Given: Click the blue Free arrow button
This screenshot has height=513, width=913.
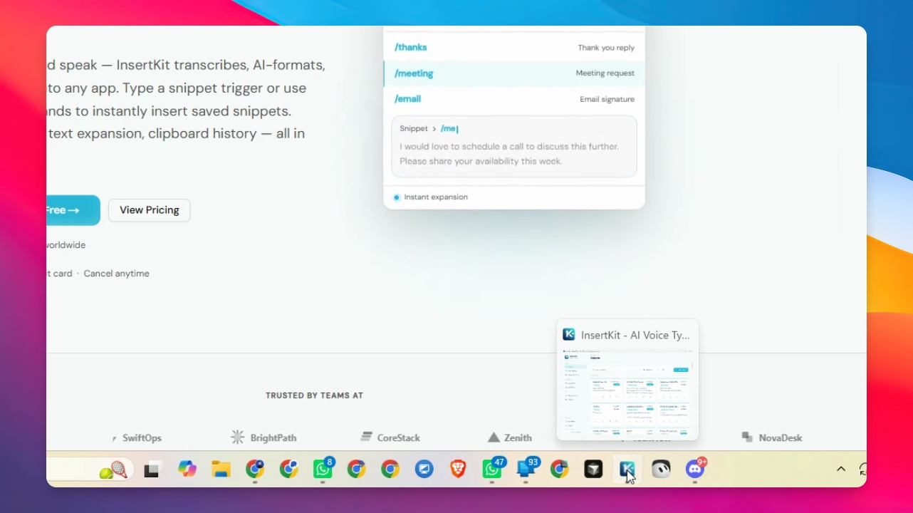Looking at the screenshot, I should click(73, 210).
